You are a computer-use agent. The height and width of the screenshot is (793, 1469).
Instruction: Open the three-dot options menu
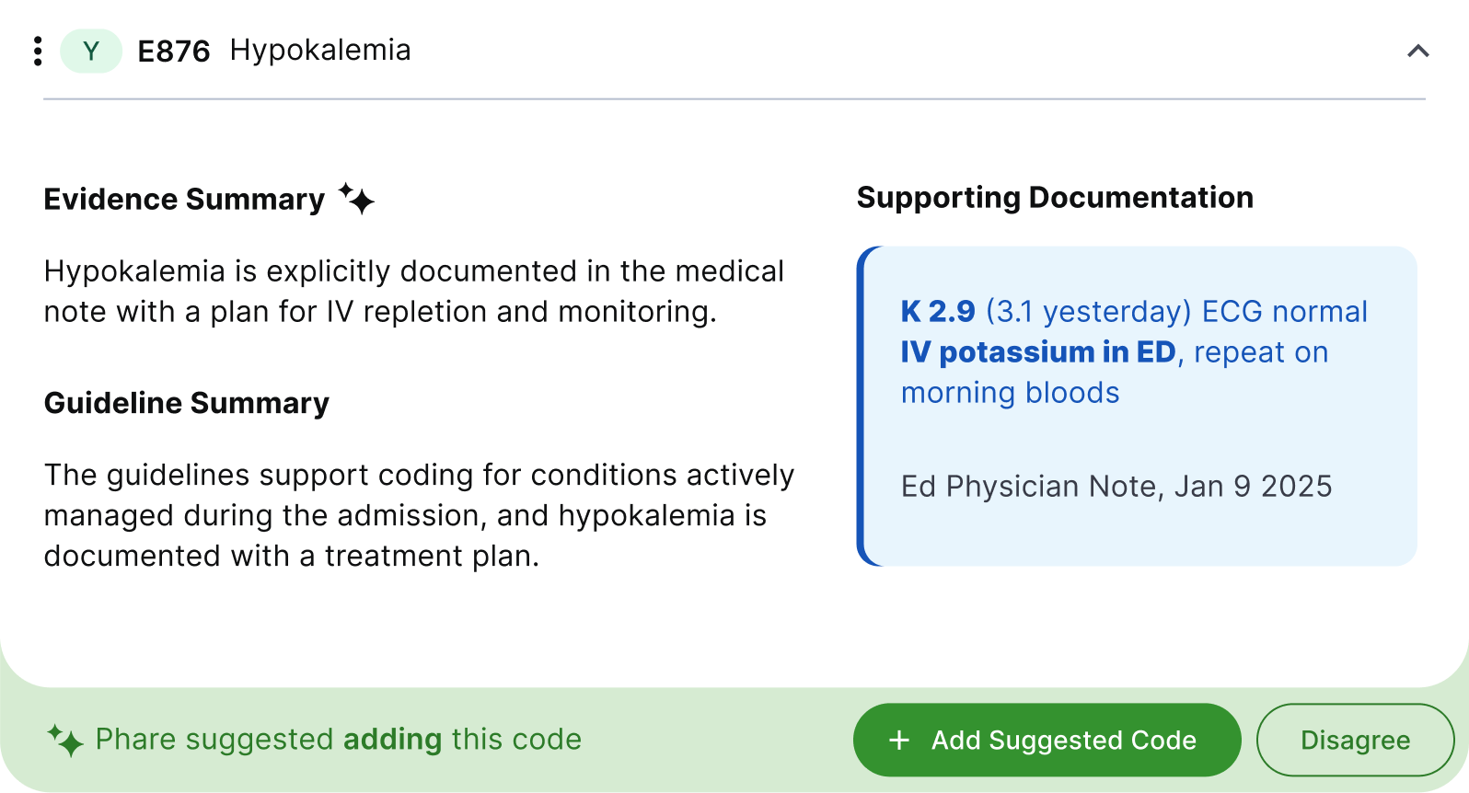pos(38,51)
